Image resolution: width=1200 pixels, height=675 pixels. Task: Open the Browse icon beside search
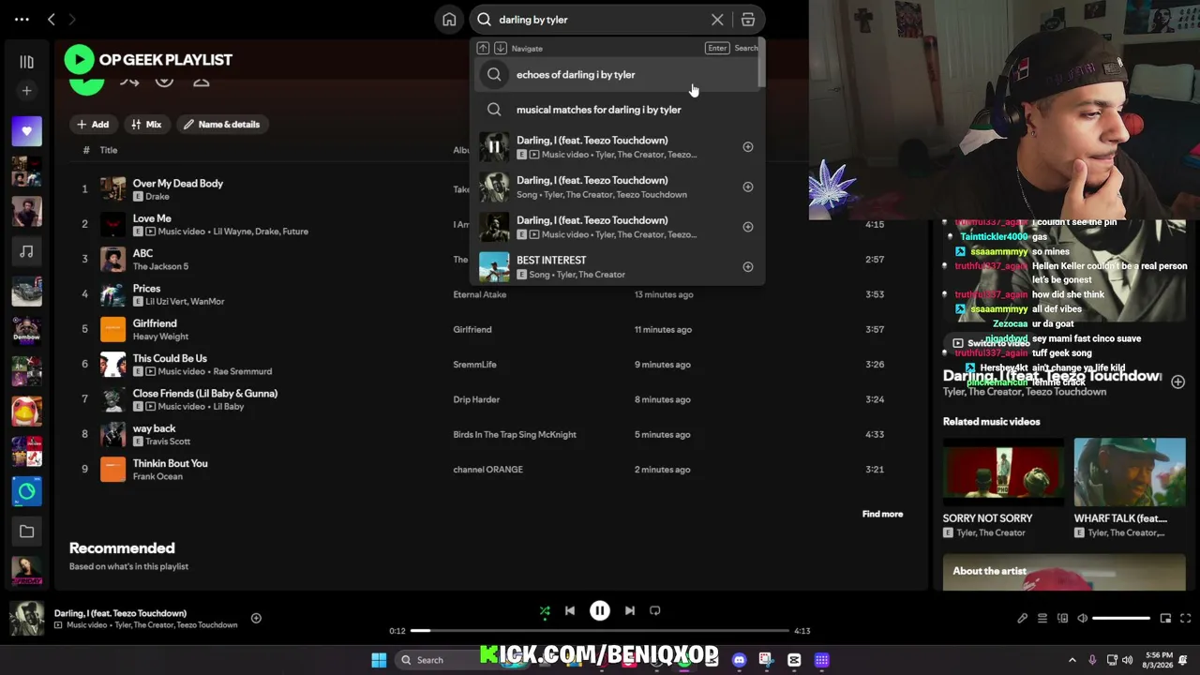coord(748,20)
